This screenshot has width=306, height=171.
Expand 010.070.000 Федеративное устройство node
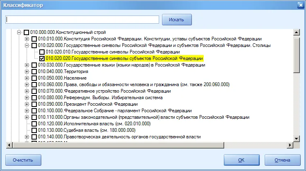pos(27,91)
